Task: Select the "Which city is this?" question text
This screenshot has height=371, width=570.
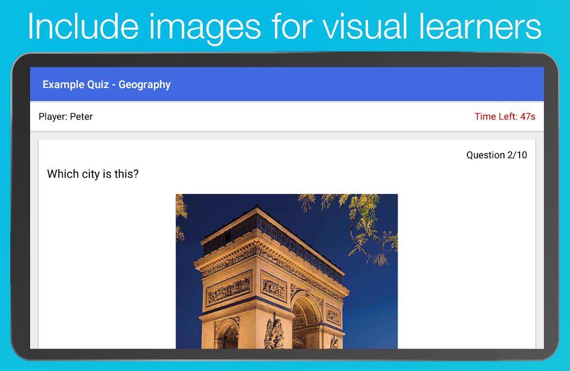Action: point(93,174)
